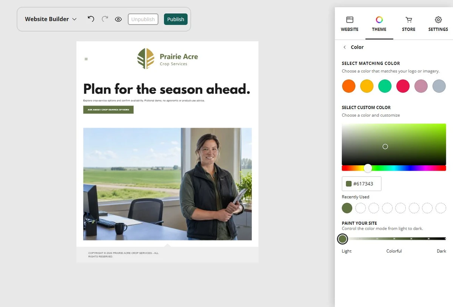Toggle the preview eye icon

pos(119,19)
